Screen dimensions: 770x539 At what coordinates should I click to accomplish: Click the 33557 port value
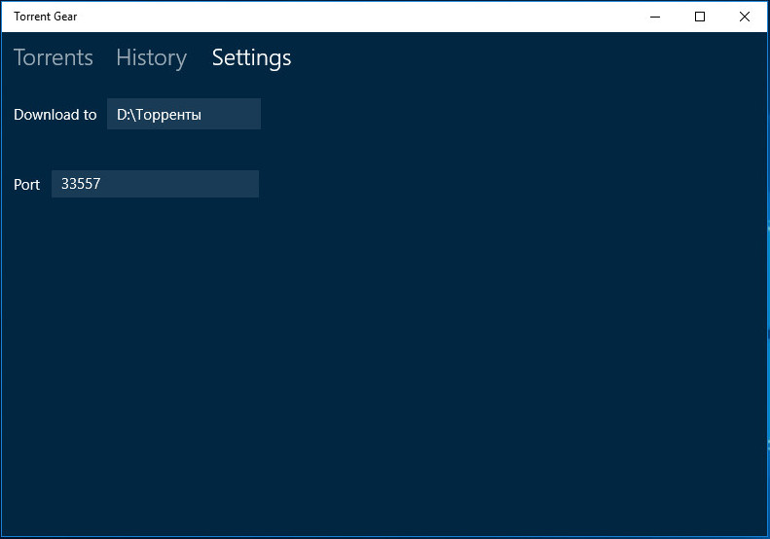pos(81,184)
